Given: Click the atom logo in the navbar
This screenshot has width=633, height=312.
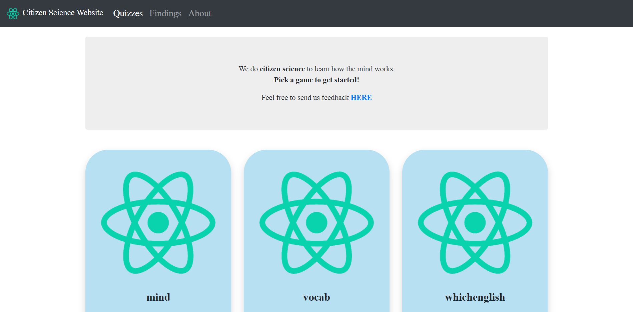Looking at the screenshot, I should [13, 13].
